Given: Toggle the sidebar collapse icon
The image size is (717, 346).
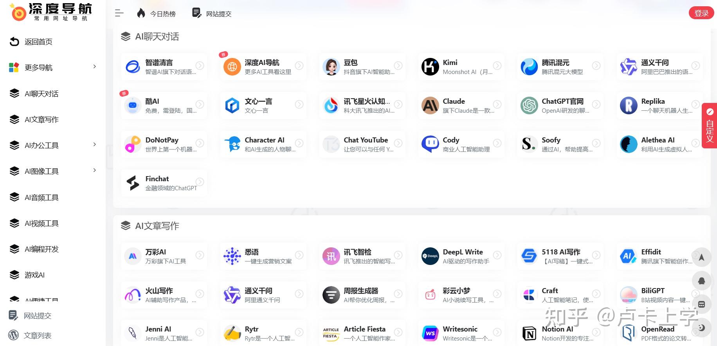Looking at the screenshot, I should (119, 13).
